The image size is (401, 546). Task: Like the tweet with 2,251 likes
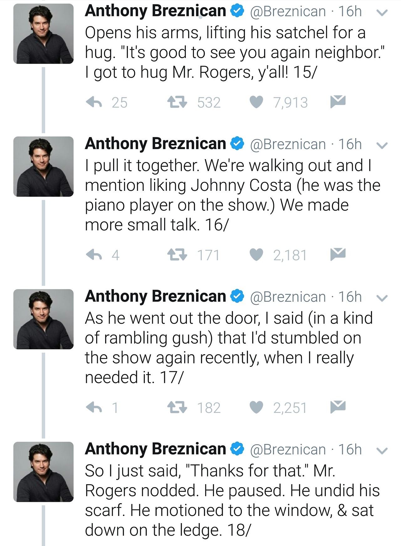pyautogui.click(x=256, y=407)
